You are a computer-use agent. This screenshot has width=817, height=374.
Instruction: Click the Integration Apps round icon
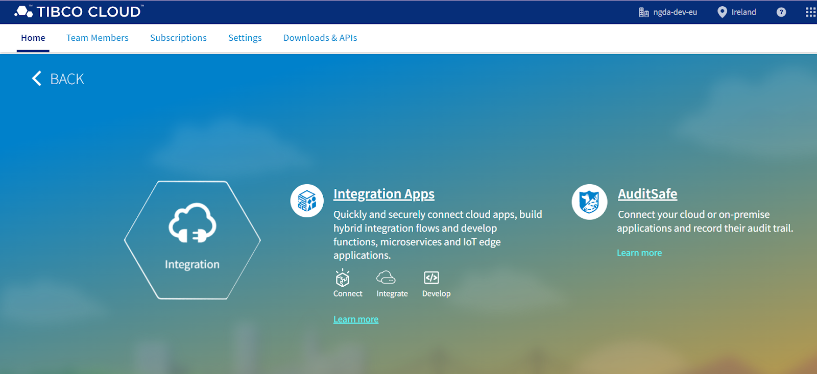307,201
